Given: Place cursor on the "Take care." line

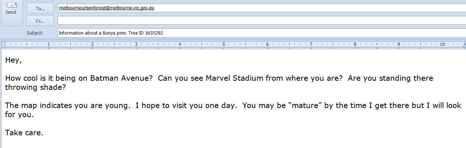Looking at the screenshot, I should coord(24,133).
